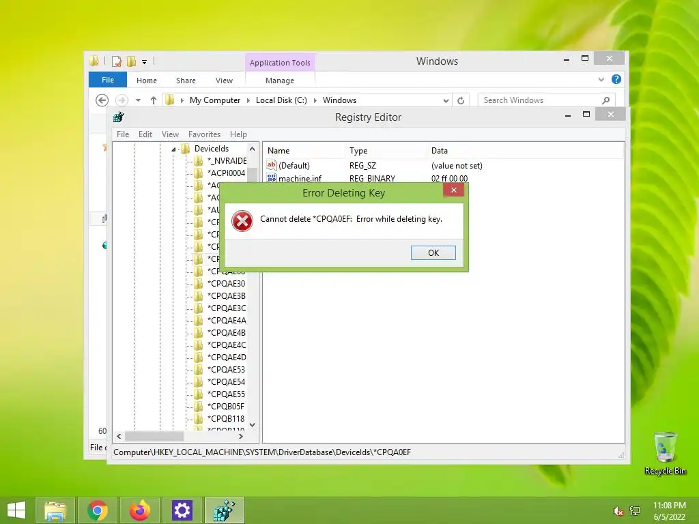699x524 pixels.
Task: Click Local Disk (C:) in address bar
Action: coord(281,100)
